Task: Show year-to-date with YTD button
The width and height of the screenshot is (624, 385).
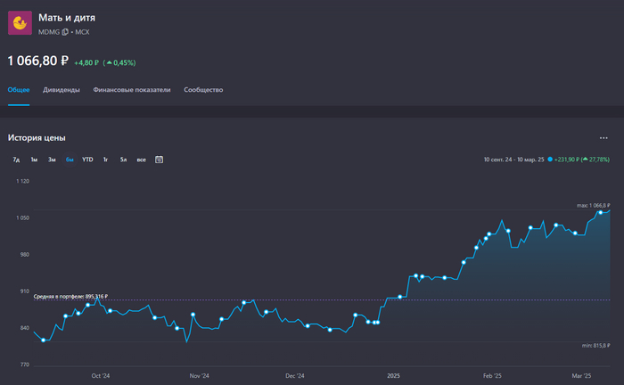Action: (x=87, y=160)
